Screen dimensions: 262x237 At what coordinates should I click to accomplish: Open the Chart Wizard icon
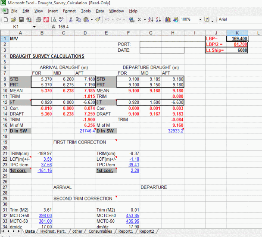[168, 19]
